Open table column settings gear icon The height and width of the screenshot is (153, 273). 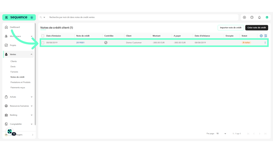(x=261, y=36)
